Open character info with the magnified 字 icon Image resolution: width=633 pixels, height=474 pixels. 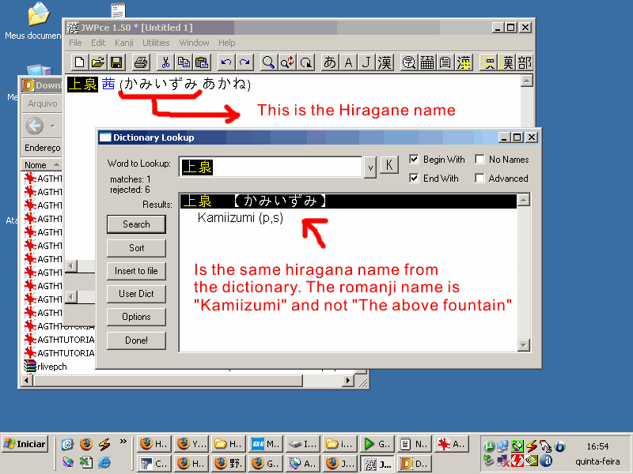[x=409, y=62]
